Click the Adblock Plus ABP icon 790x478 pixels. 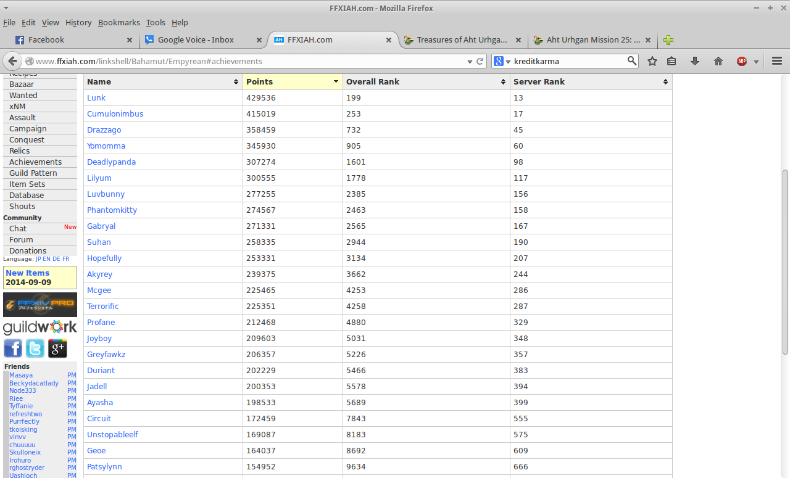742,61
